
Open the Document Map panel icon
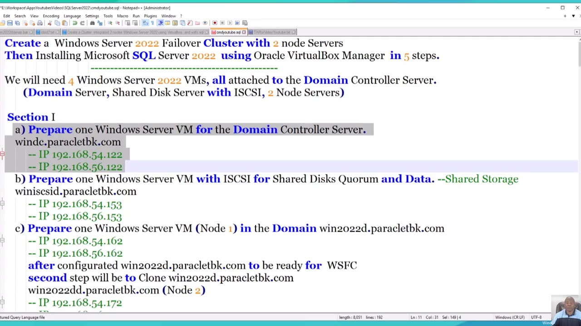(x=175, y=23)
